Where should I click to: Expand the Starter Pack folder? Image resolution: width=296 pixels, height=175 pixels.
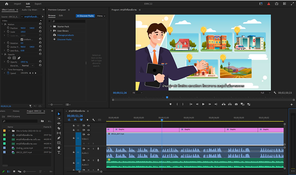51,27
